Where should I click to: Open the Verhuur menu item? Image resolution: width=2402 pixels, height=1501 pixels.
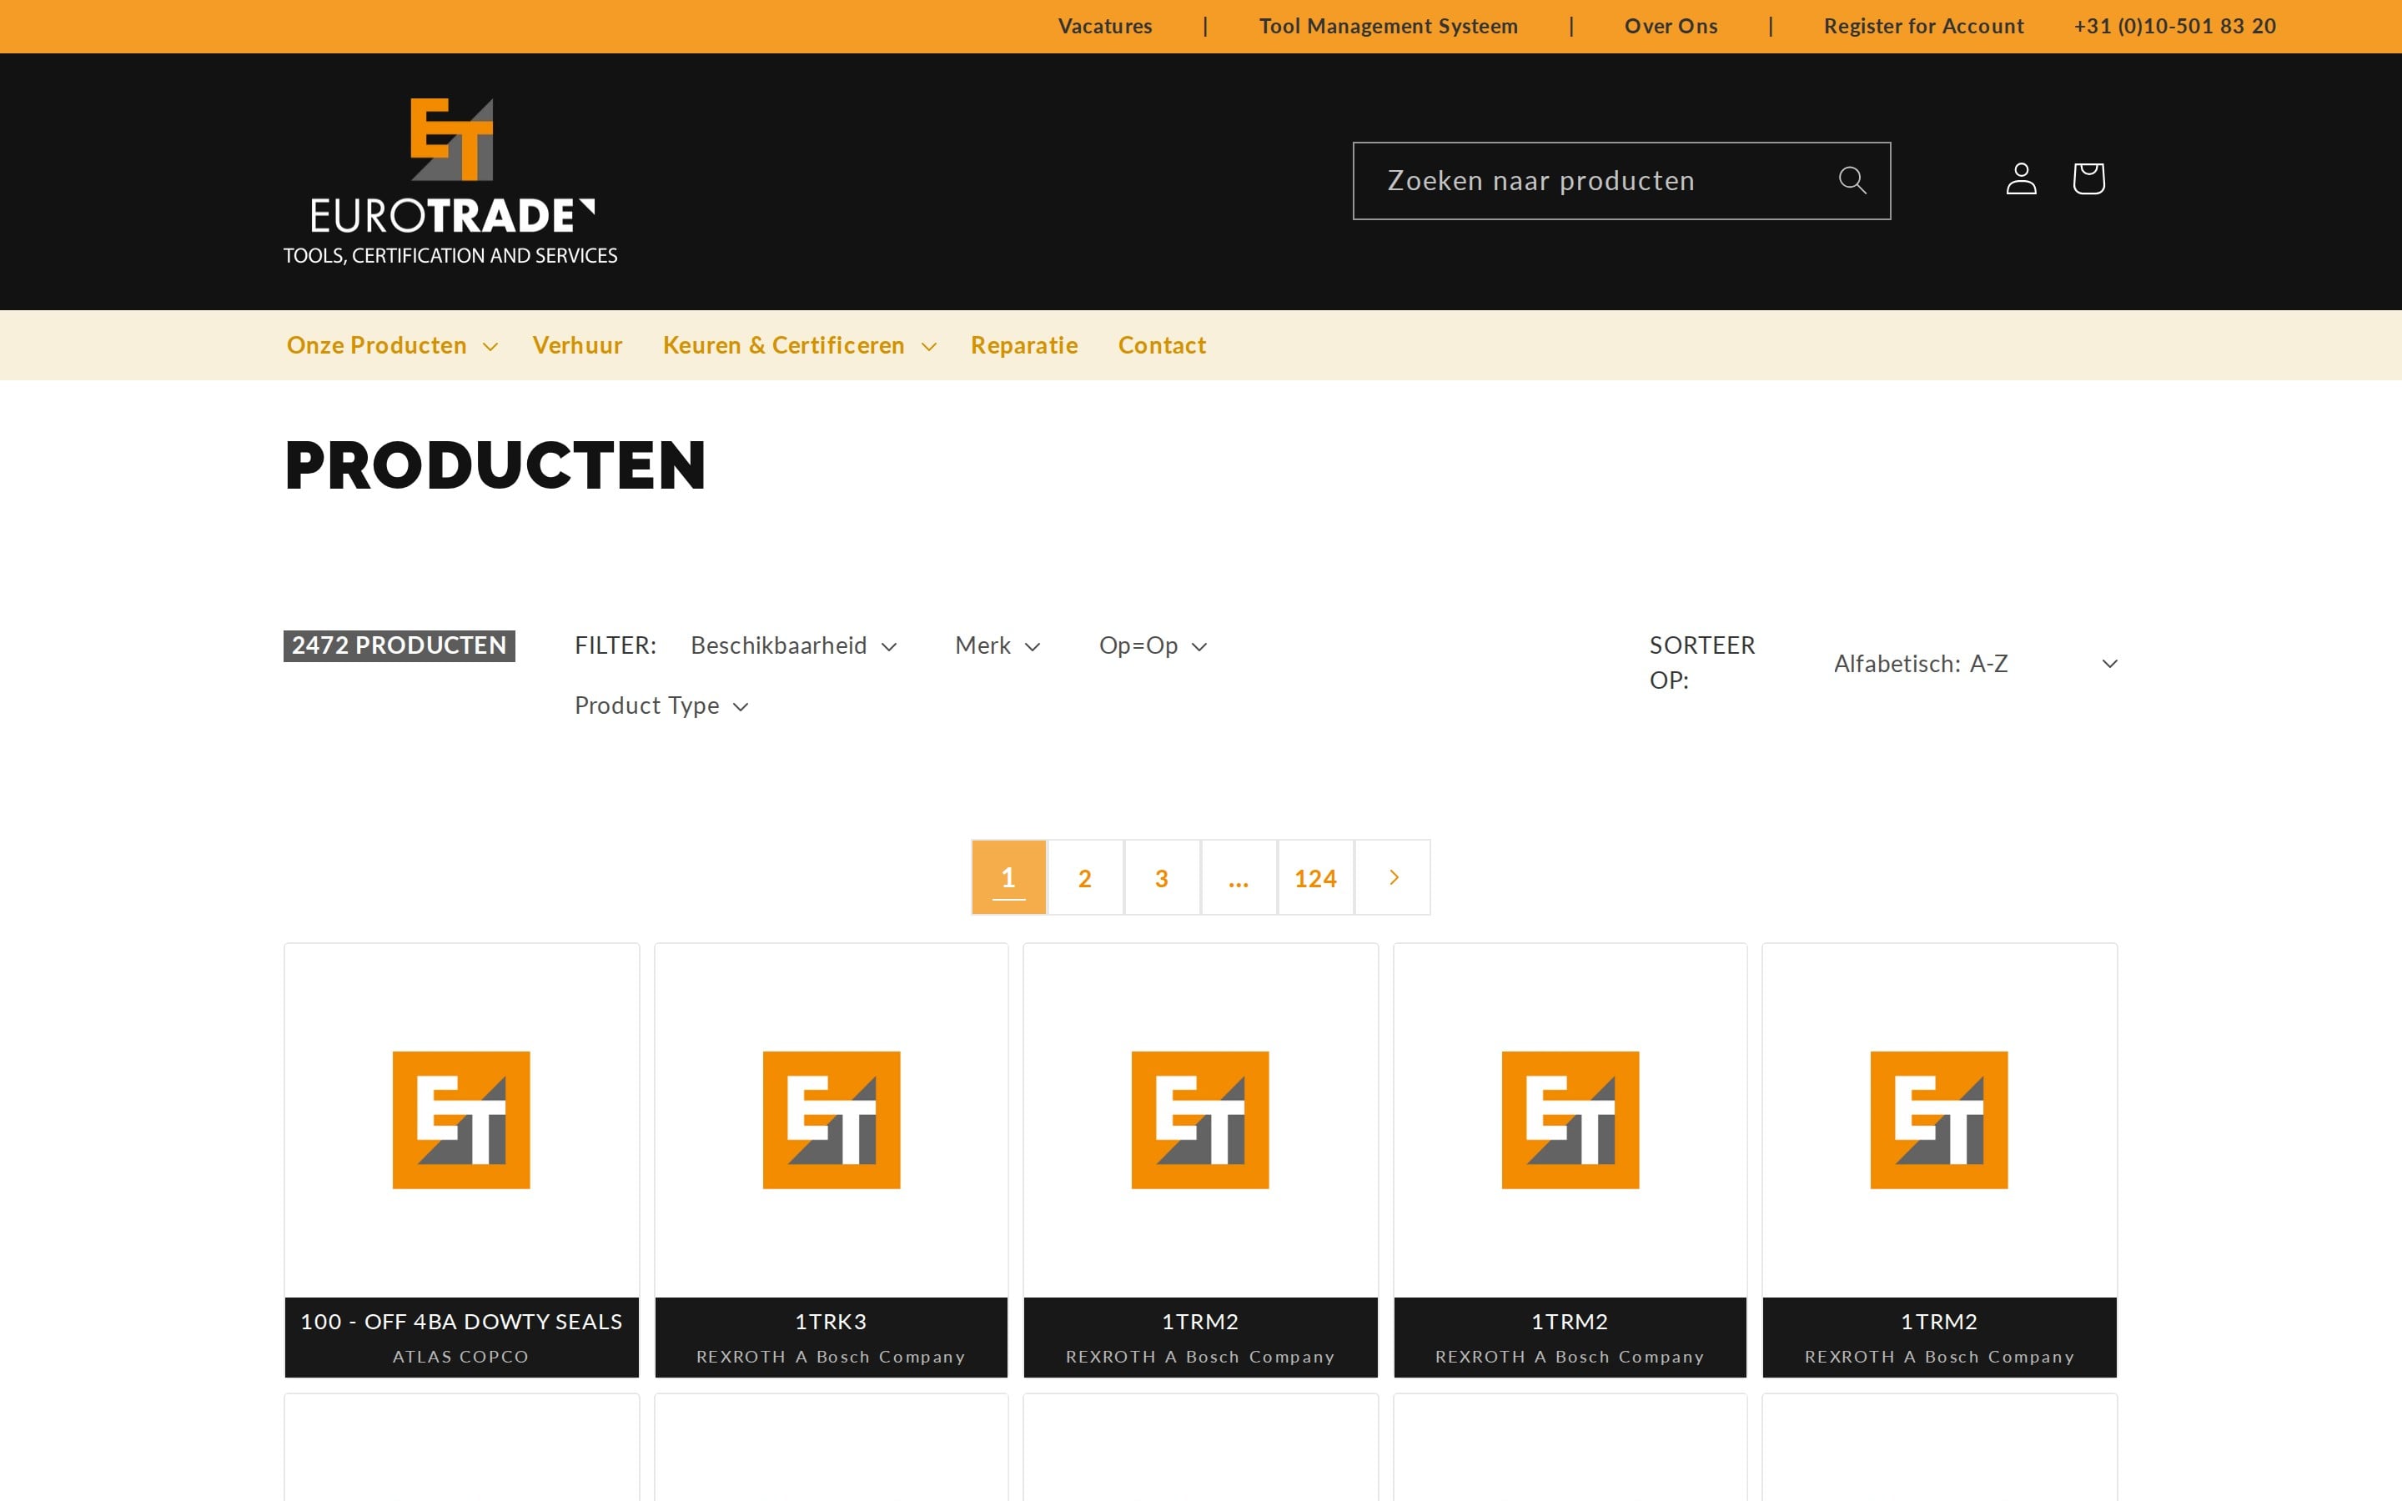(x=578, y=345)
